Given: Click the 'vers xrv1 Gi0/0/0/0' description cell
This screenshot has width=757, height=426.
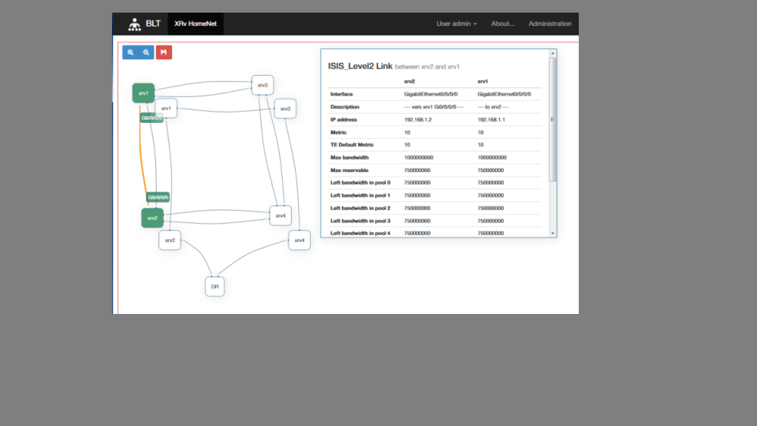Looking at the screenshot, I should [x=434, y=106].
